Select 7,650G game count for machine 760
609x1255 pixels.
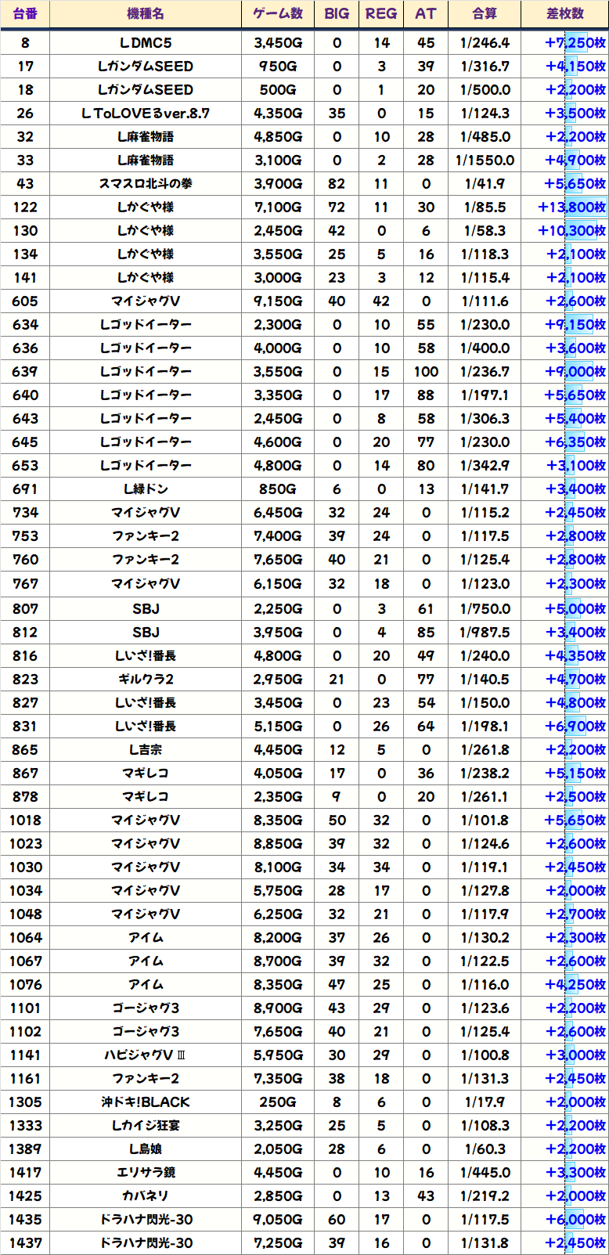pos(278,560)
